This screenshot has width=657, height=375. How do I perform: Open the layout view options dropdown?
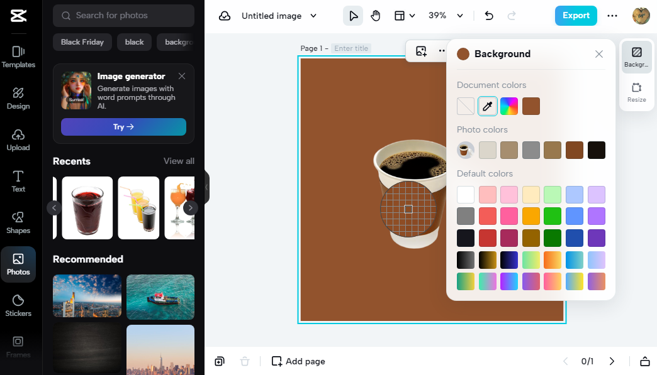(x=405, y=16)
